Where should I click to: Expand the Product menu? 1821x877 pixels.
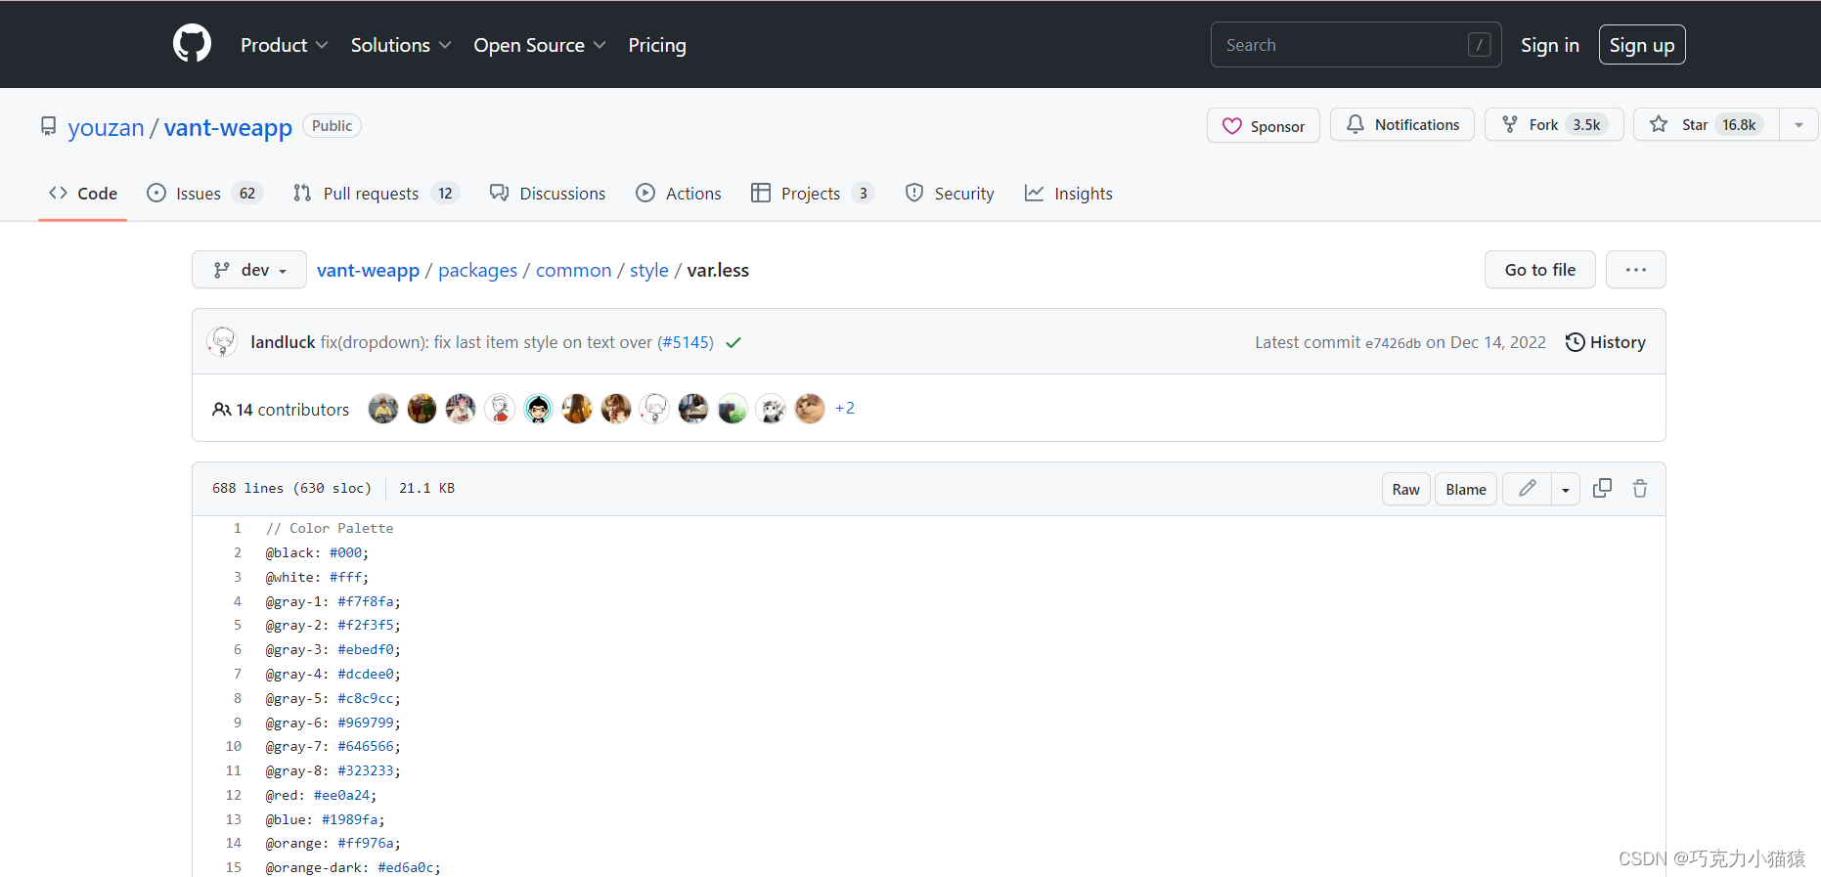click(284, 45)
